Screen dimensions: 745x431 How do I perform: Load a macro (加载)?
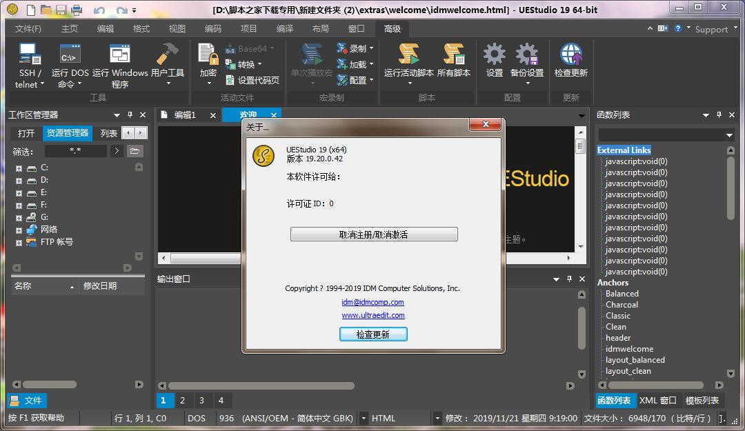click(355, 64)
